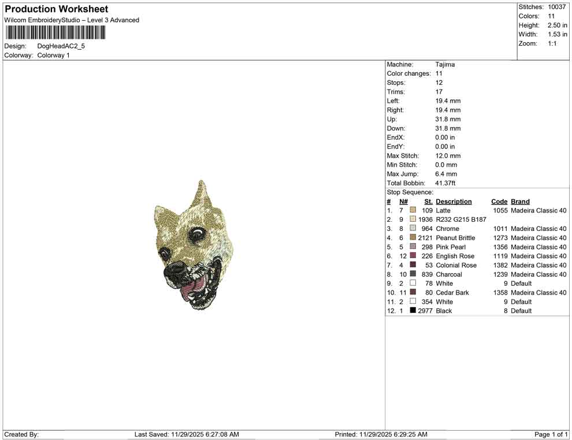Click the Description column header
This screenshot has height=440, width=572.
454,201
